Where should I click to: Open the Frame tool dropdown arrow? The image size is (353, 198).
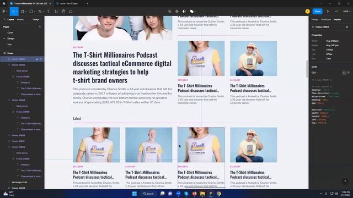tap(26, 12)
